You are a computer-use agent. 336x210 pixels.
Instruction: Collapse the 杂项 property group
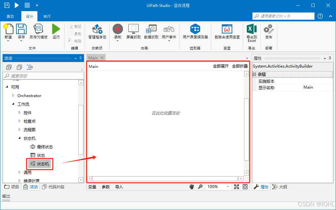254,74
